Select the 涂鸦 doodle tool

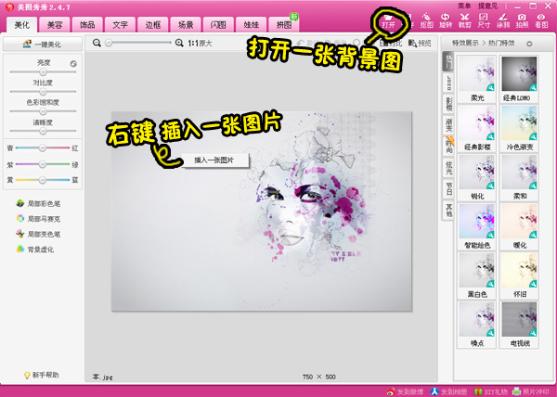[502, 20]
